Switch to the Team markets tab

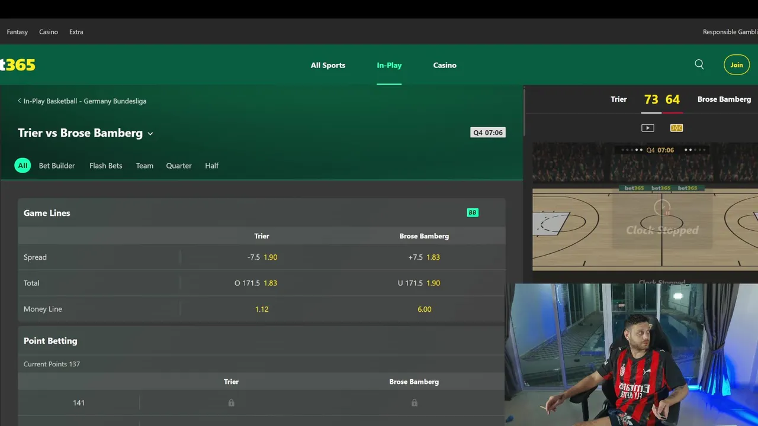tap(144, 166)
